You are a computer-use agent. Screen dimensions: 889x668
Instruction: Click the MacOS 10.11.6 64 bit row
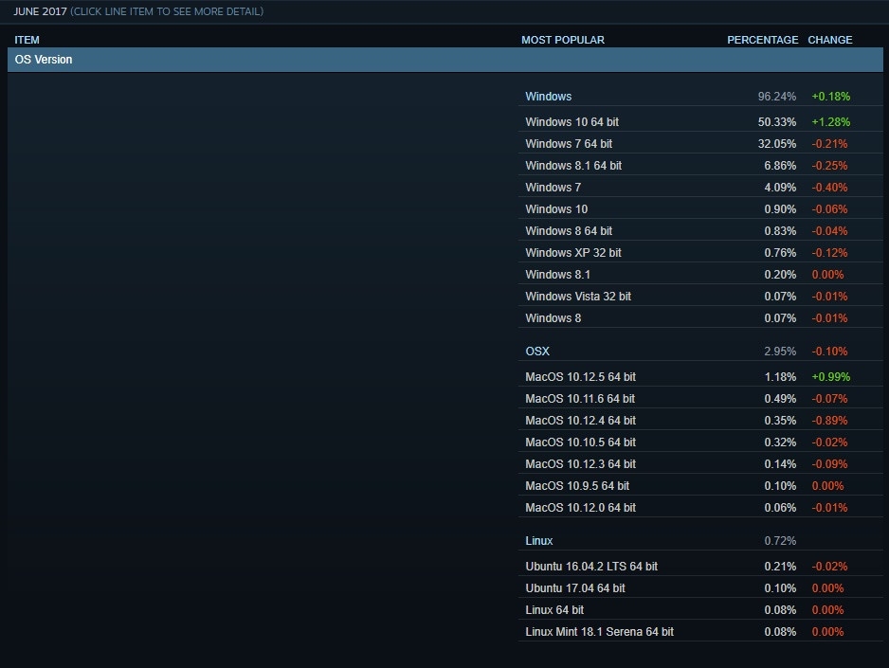(x=700, y=398)
